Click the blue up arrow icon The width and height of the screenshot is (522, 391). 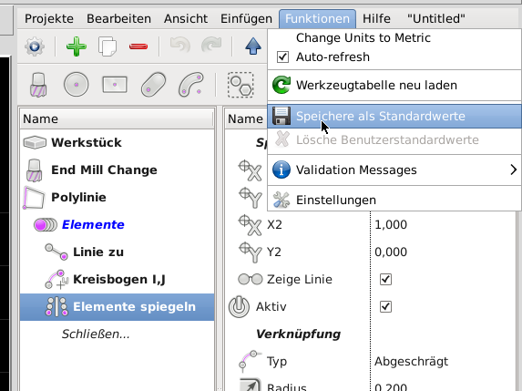point(253,46)
